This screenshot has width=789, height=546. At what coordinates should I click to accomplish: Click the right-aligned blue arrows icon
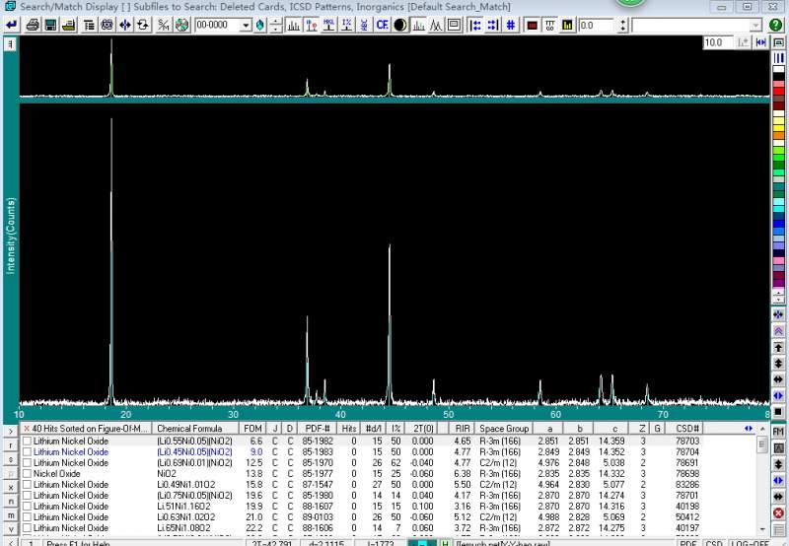[x=493, y=25]
